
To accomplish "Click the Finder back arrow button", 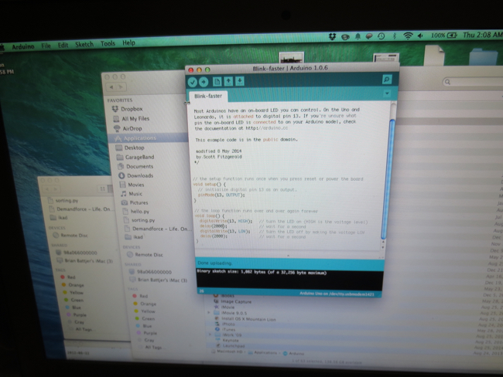I will tap(111, 87).
